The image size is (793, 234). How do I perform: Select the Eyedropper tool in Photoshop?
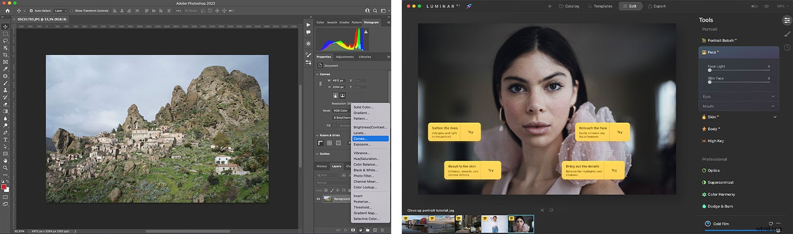tap(5, 69)
